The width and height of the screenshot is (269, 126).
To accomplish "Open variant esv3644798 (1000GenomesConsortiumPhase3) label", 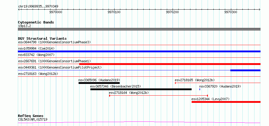I will 54,42.
